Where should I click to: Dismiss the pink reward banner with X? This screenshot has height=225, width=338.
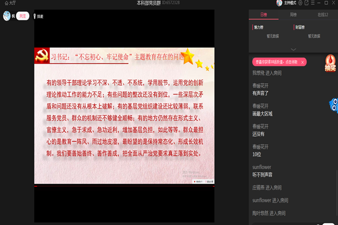point(303,62)
